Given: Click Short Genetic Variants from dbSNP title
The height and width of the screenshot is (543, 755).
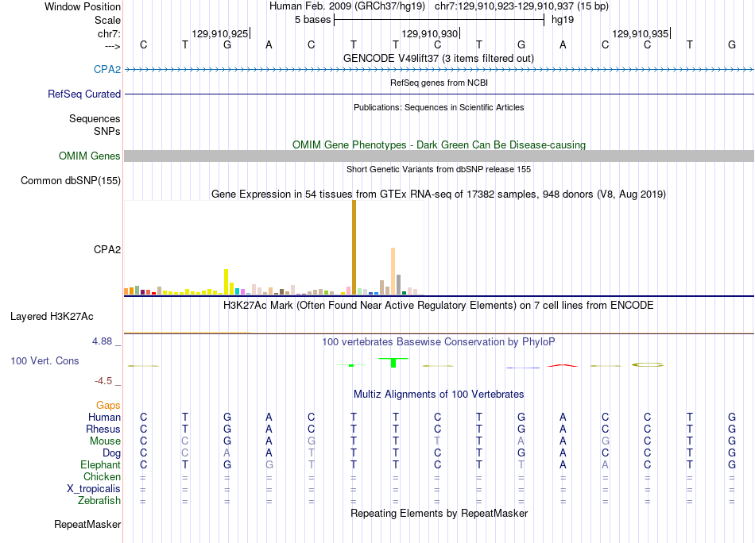Looking at the screenshot, I should pos(439,169).
